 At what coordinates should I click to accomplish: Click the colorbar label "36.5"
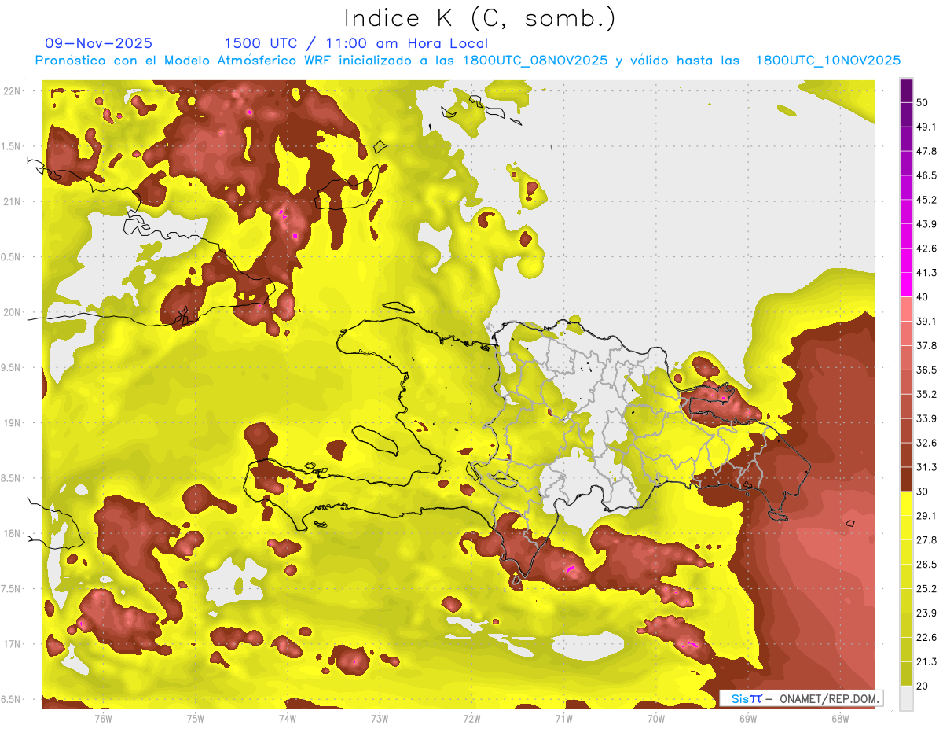click(x=926, y=370)
